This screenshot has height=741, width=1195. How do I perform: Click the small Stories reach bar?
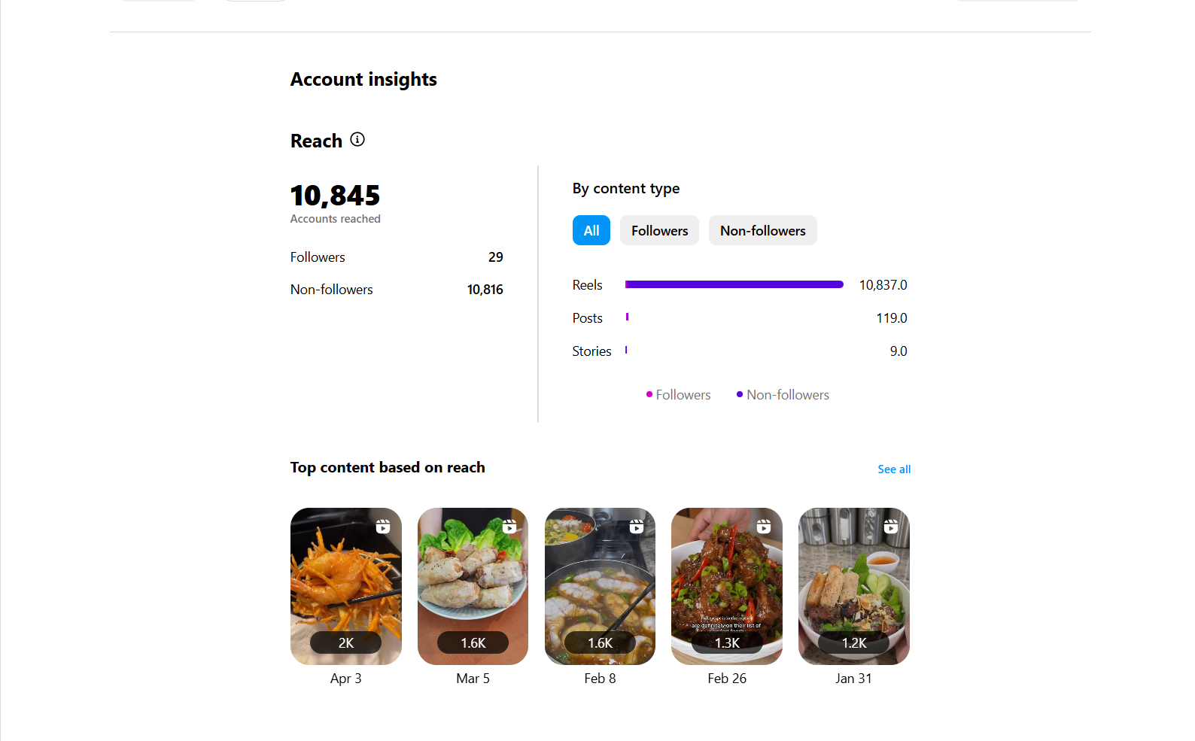[626, 351]
